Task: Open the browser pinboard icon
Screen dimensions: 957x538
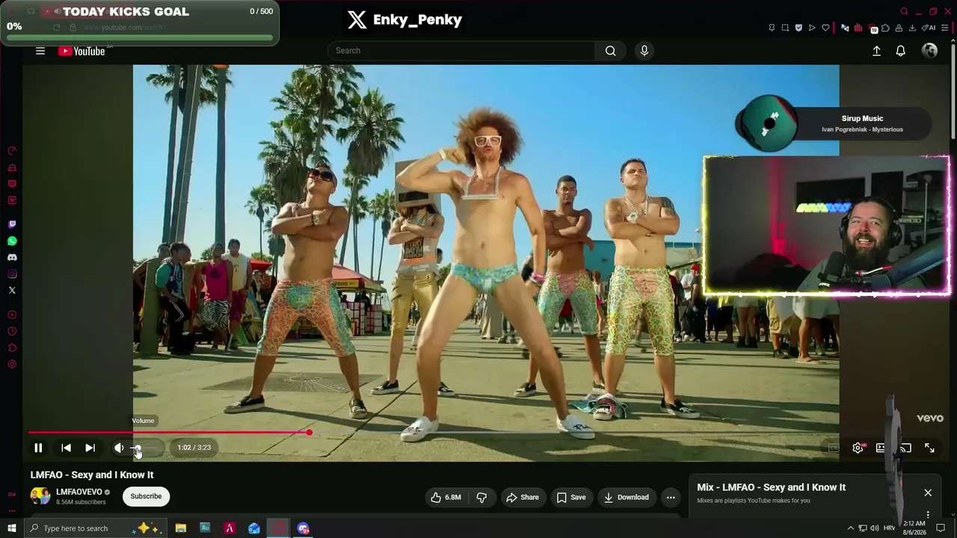Action: [x=772, y=28]
